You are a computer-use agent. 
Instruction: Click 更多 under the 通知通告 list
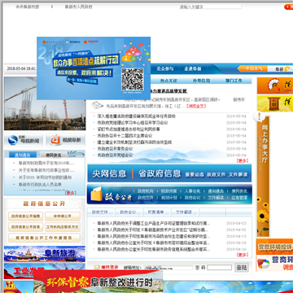[71, 193]
